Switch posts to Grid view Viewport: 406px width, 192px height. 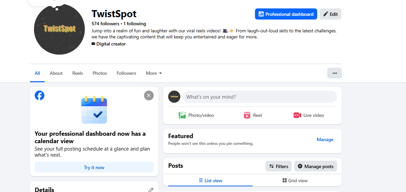(295, 181)
